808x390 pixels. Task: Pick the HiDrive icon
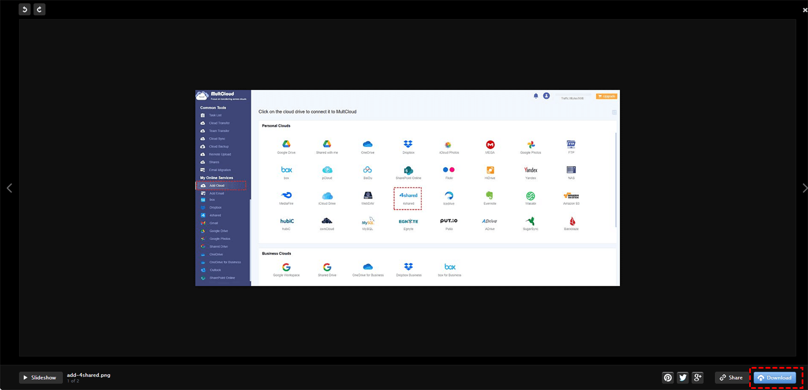coord(490,170)
